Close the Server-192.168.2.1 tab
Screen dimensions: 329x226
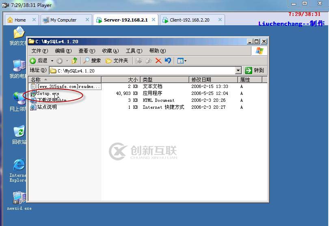pyautogui.click(x=154, y=20)
